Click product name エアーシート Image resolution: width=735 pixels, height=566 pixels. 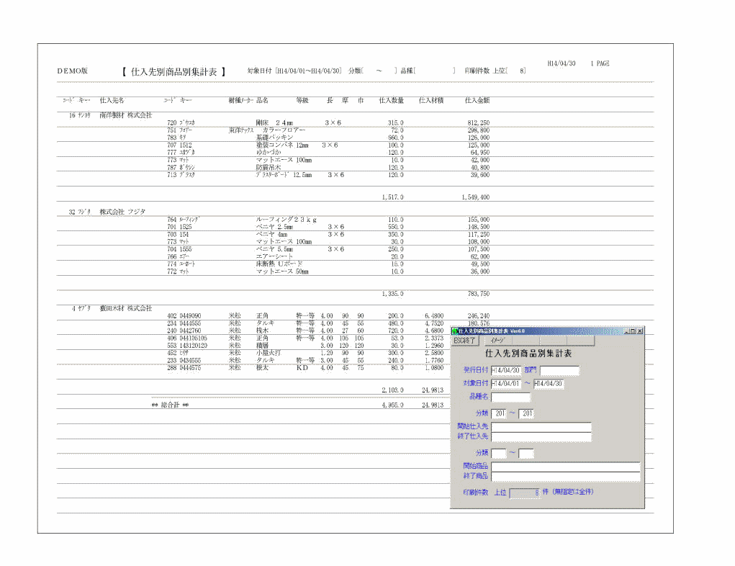275,256
